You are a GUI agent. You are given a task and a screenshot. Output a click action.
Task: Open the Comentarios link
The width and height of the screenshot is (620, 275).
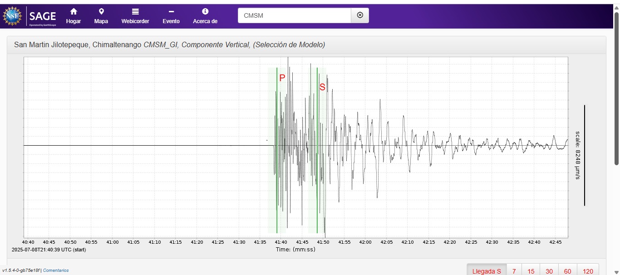[x=56, y=270]
